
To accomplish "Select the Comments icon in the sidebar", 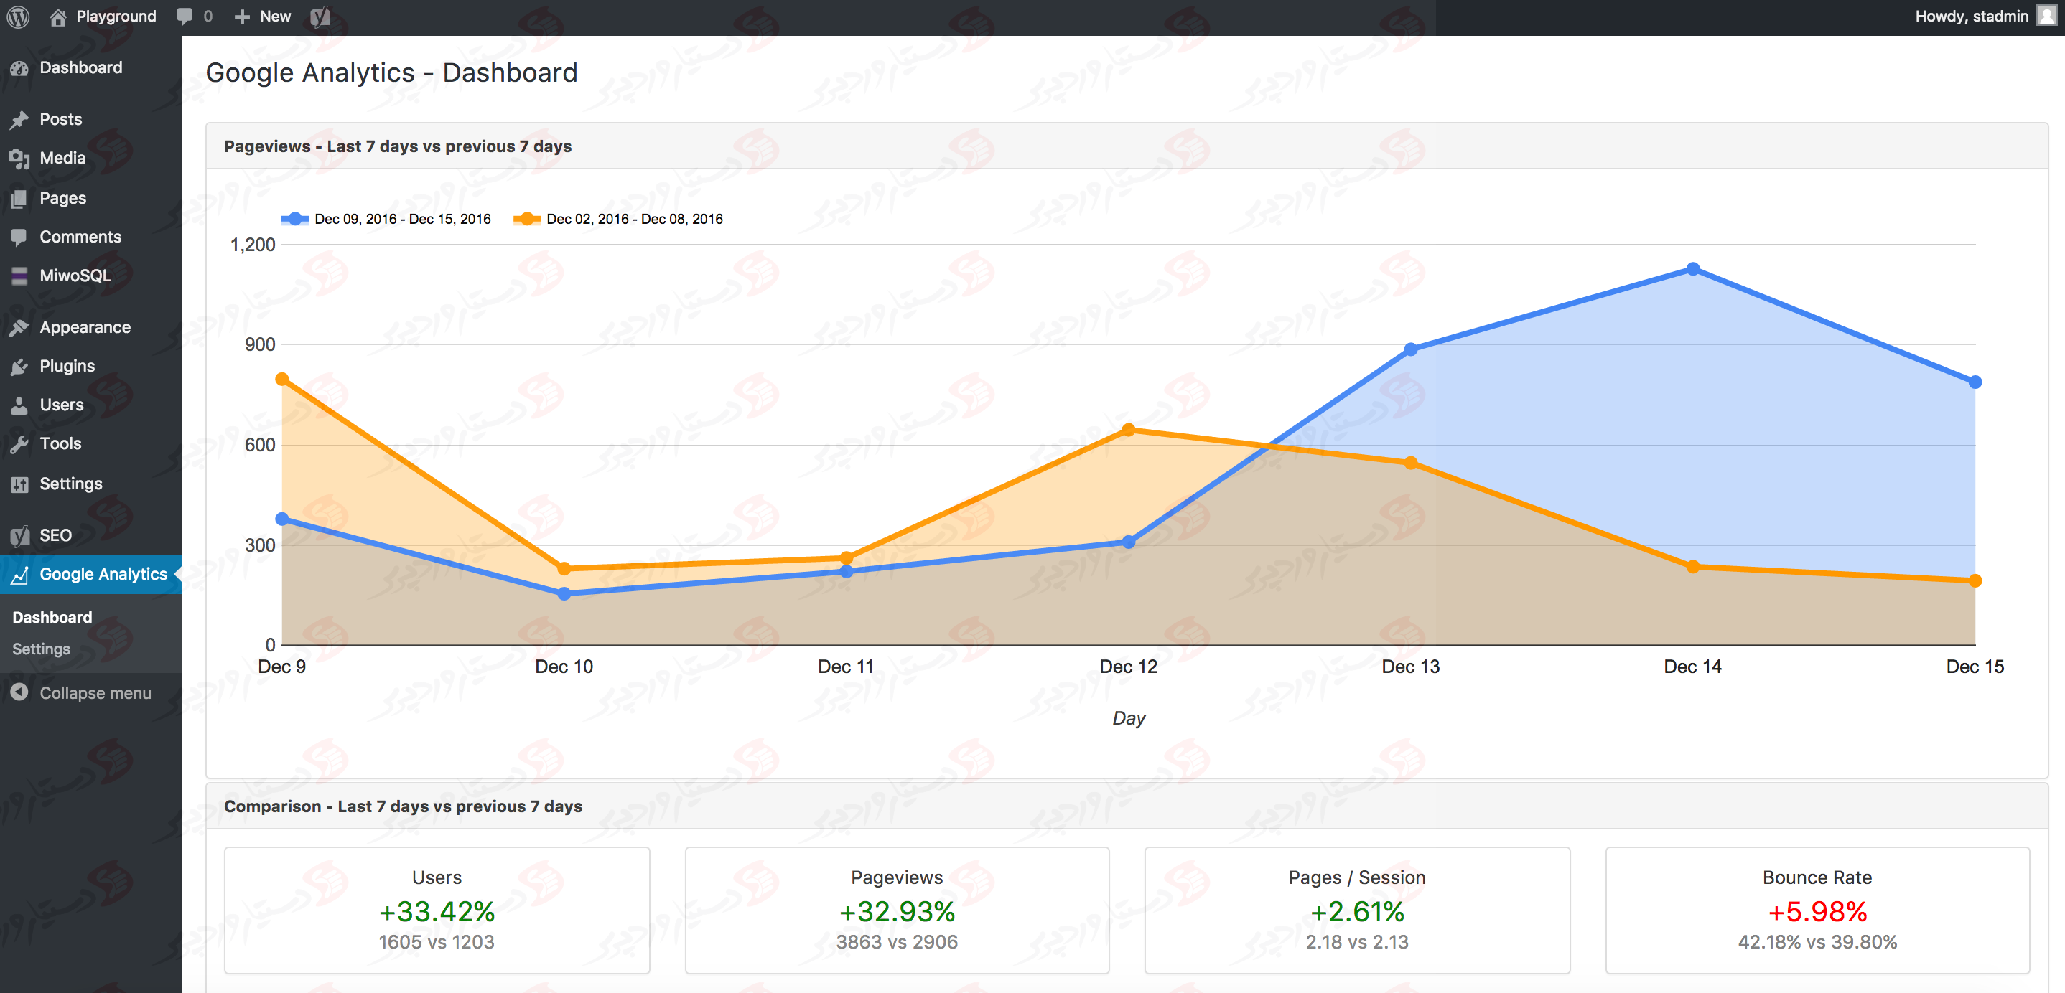I will [20, 236].
